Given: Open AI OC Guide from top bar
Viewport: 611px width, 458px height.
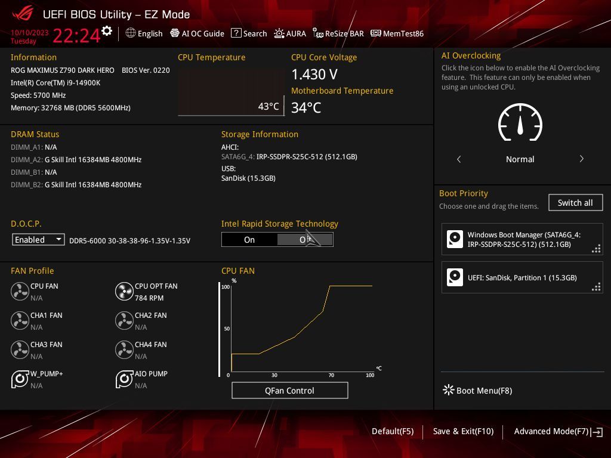Looking at the screenshot, I should click(x=197, y=33).
